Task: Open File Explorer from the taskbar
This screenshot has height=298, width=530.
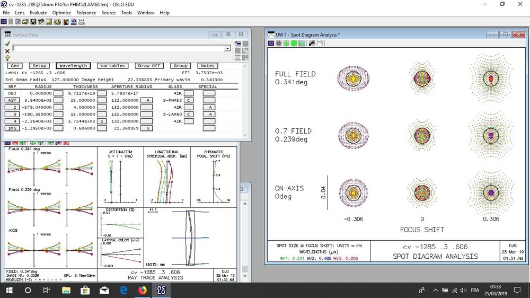Action: [x=66, y=290]
